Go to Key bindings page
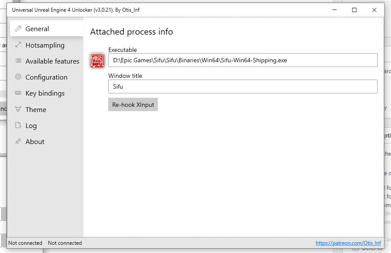Viewport: 391px width, 253px height. [45, 93]
